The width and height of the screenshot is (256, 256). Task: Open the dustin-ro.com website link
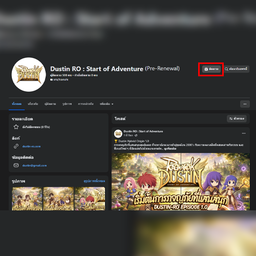point(31,146)
